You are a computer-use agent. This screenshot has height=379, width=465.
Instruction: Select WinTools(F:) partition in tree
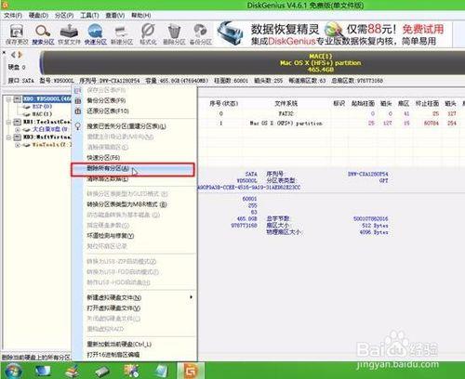[52, 145]
